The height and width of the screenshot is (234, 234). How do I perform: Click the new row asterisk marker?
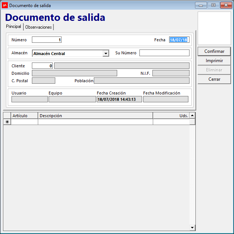click(7, 122)
